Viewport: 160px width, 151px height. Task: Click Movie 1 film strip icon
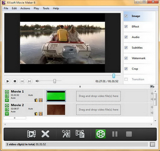tap(41, 100)
